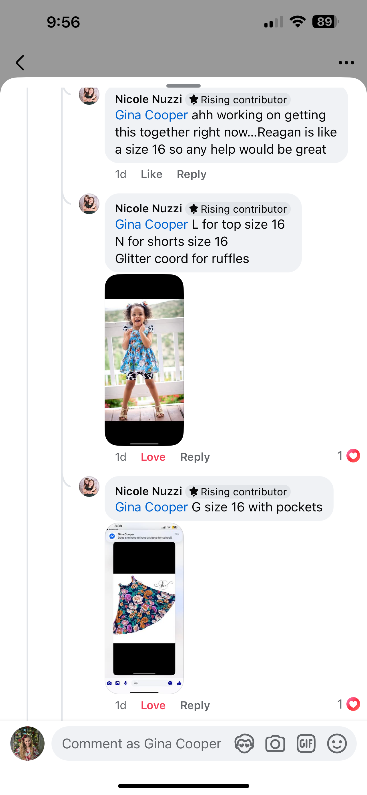Like the 'size 16 so any help' comment
The image size is (367, 795).
[x=151, y=174]
